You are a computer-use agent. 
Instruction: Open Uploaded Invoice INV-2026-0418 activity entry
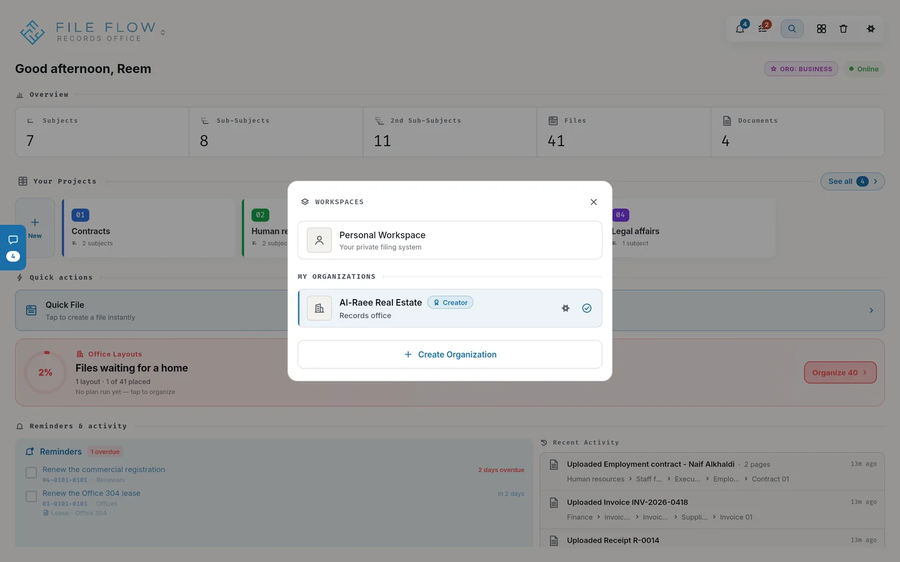click(712, 510)
